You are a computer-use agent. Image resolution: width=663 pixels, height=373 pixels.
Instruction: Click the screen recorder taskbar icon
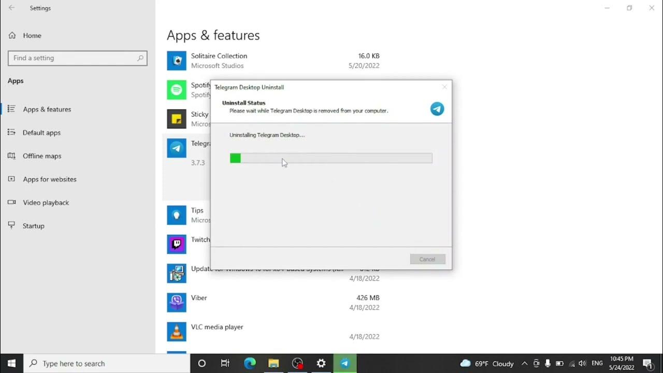(297, 363)
